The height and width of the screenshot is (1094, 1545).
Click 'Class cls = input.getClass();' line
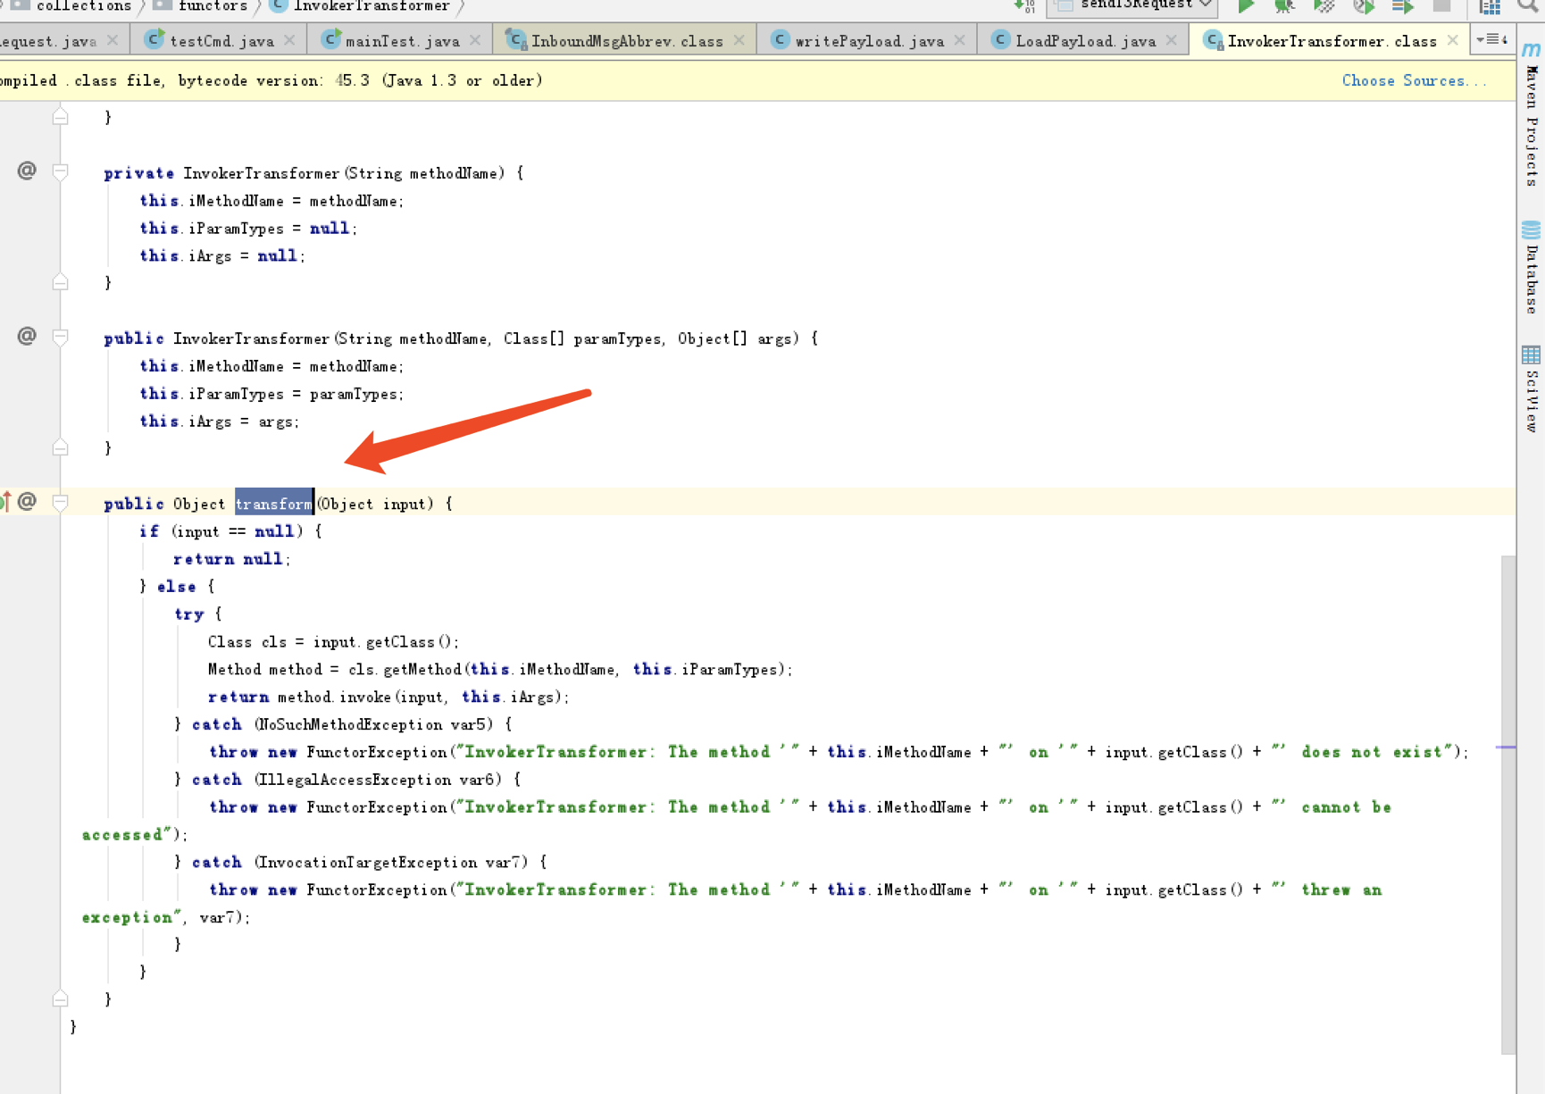pyautogui.click(x=333, y=641)
